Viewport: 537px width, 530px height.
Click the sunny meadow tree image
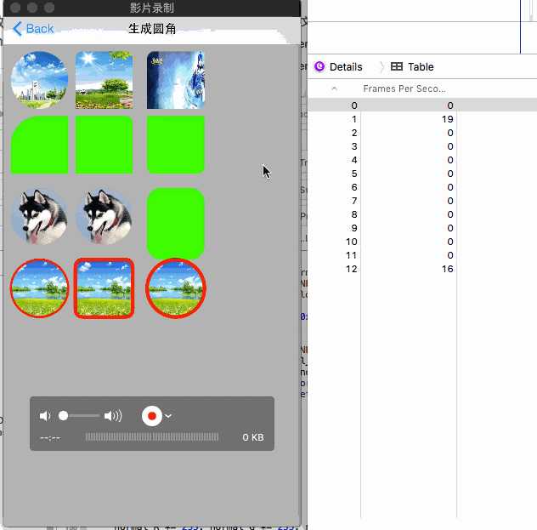(105, 79)
